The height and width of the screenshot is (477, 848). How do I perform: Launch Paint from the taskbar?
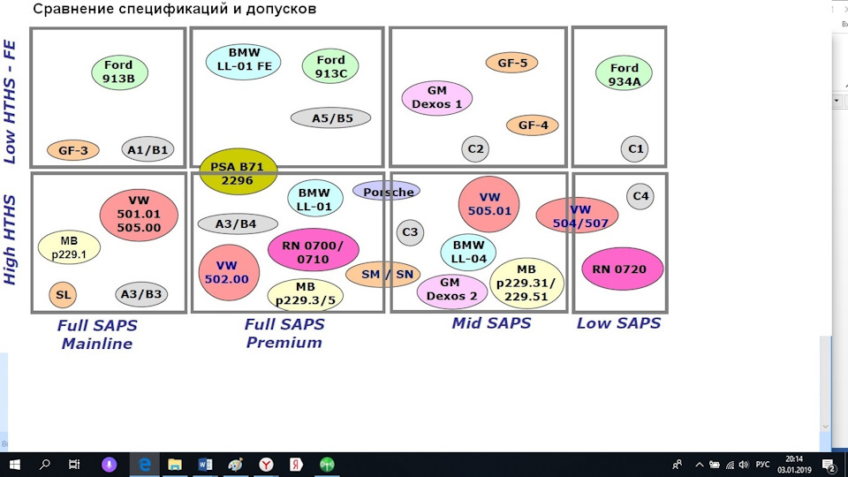tap(235, 464)
